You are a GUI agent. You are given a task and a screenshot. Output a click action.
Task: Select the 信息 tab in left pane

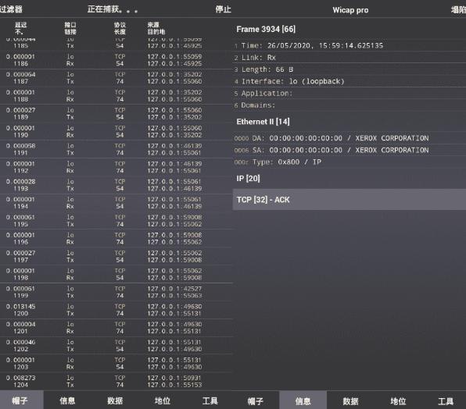click(67, 400)
